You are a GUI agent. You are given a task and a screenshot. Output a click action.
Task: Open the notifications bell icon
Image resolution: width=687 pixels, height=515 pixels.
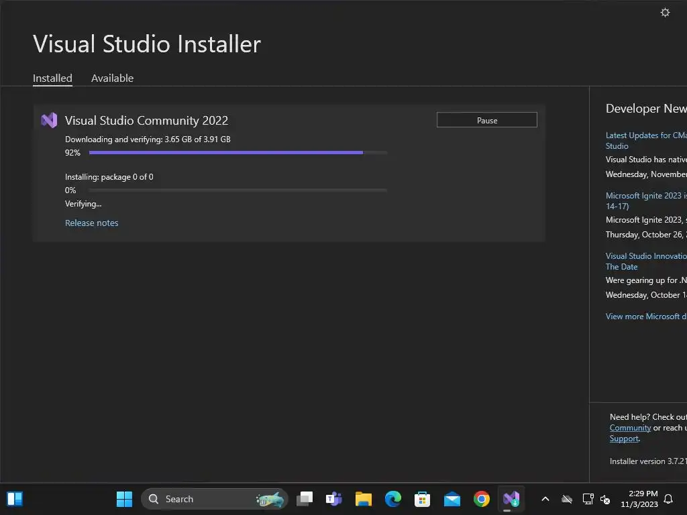point(668,499)
